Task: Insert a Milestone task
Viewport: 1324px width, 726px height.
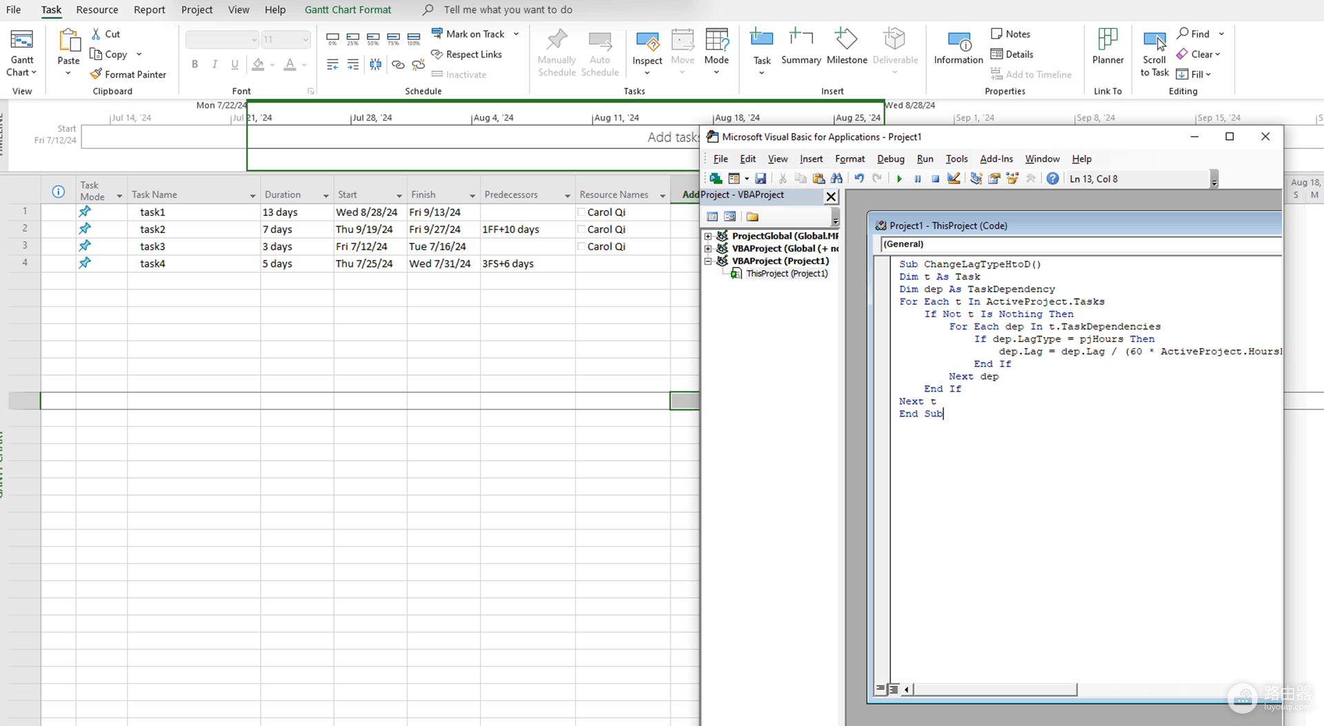Action: (847, 47)
